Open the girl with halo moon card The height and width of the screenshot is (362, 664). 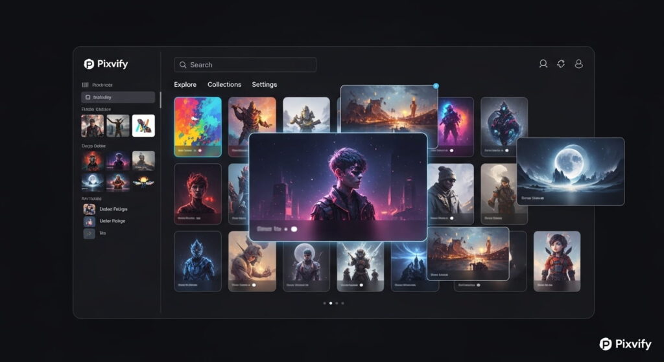tap(306, 266)
